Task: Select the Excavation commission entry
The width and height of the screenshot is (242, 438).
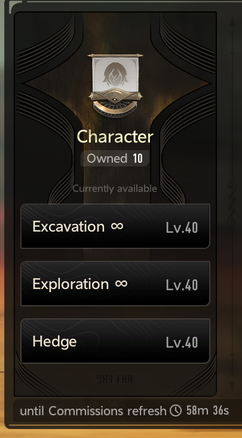Action: click(x=115, y=226)
